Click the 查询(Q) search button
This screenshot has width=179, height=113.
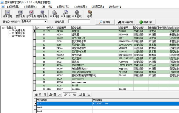click(105, 22)
